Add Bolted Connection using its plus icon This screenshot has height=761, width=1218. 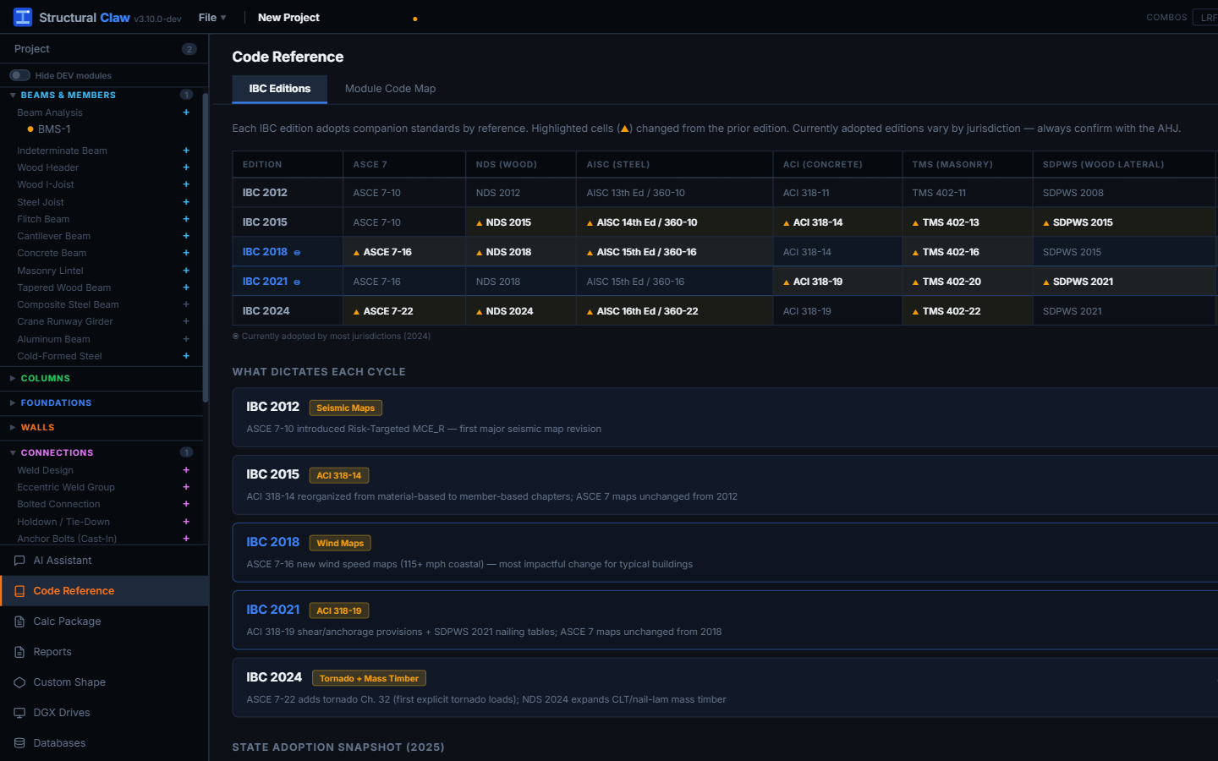[186, 504]
